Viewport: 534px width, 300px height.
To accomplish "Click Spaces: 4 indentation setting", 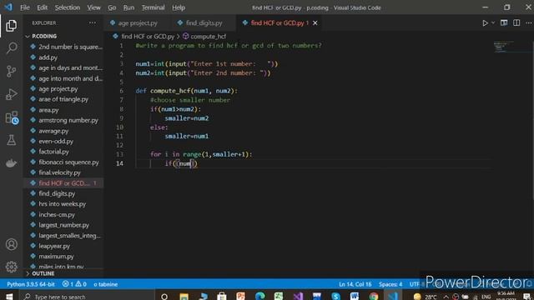I will point(390,284).
